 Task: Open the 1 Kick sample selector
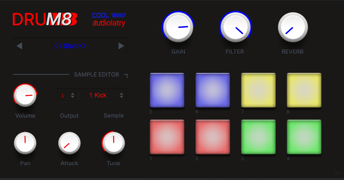point(98,95)
